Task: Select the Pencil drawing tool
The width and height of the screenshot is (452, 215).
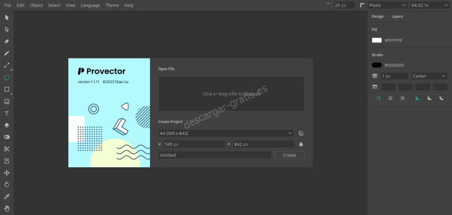Action: [x=7, y=54]
